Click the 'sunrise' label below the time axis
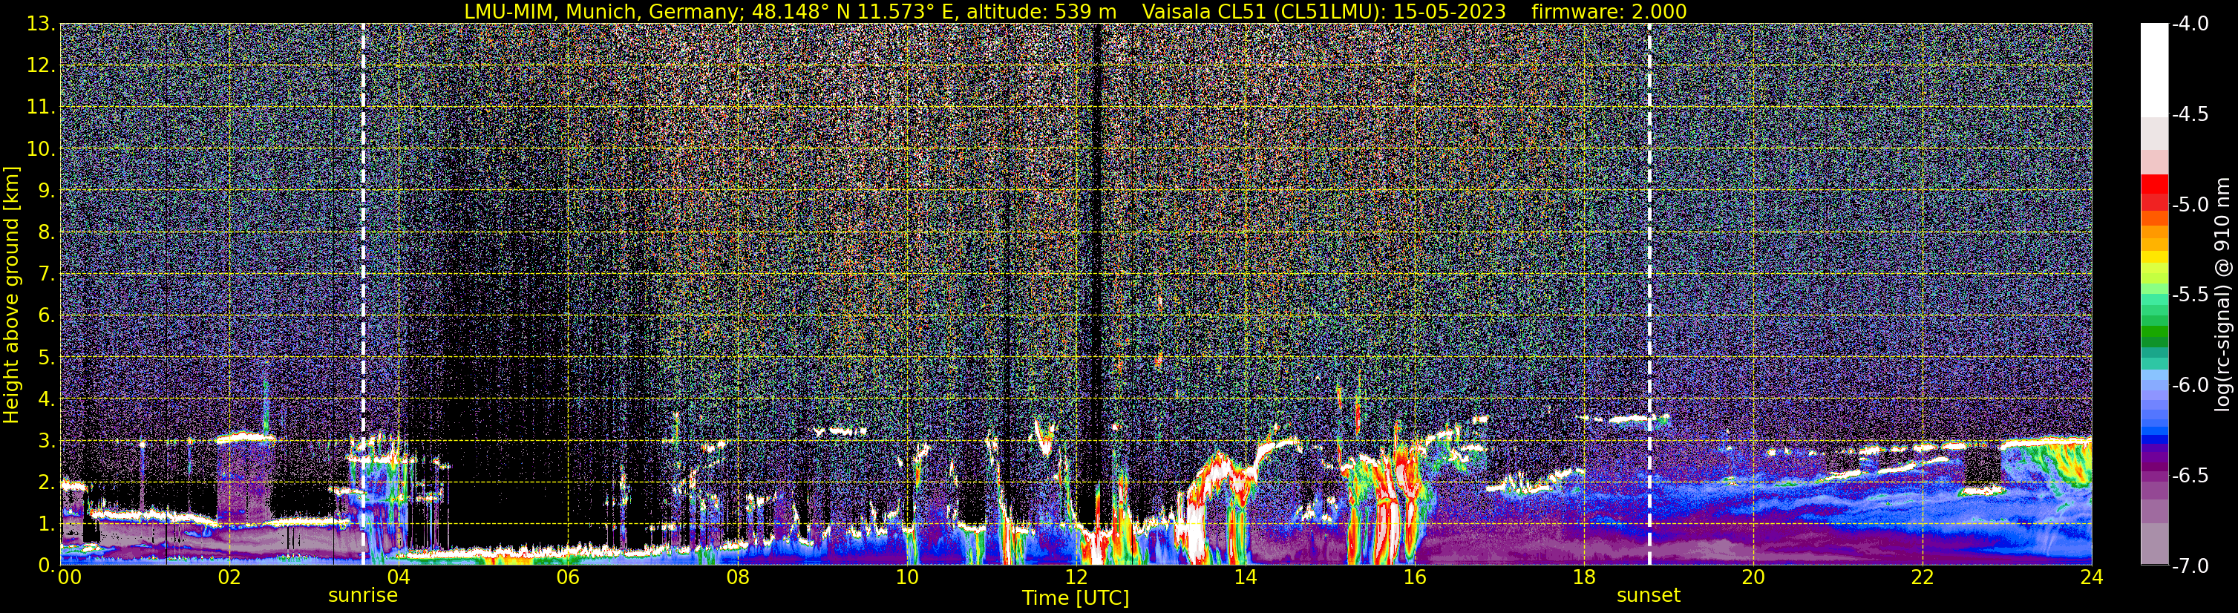 [362, 596]
